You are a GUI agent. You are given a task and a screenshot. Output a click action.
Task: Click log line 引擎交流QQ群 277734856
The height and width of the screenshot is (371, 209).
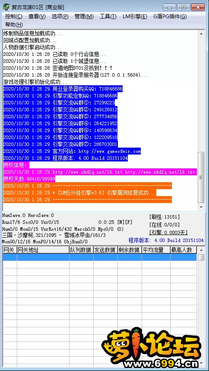point(60,116)
